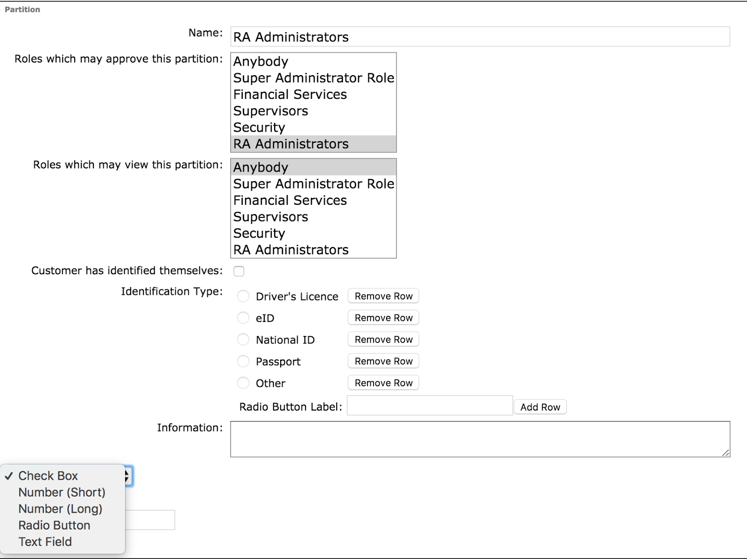Select Financial Services in the view roles list
Image resolution: width=747 pixels, height=559 pixels.
click(290, 201)
